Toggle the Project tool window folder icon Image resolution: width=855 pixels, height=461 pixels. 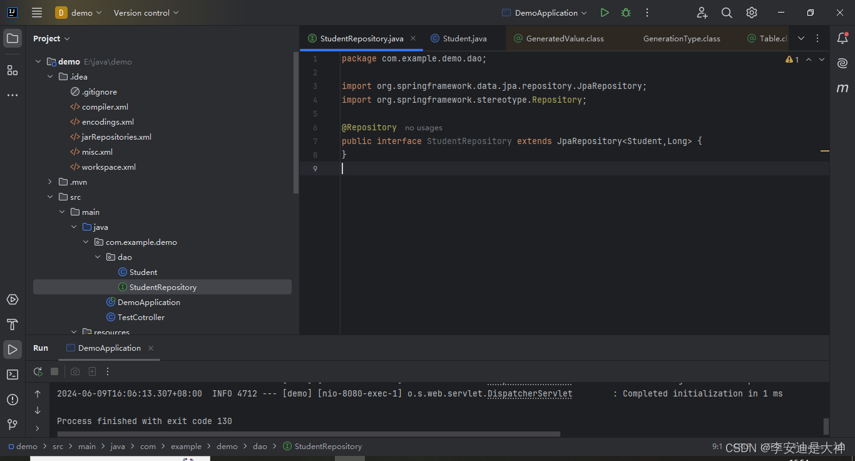pos(13,38)
